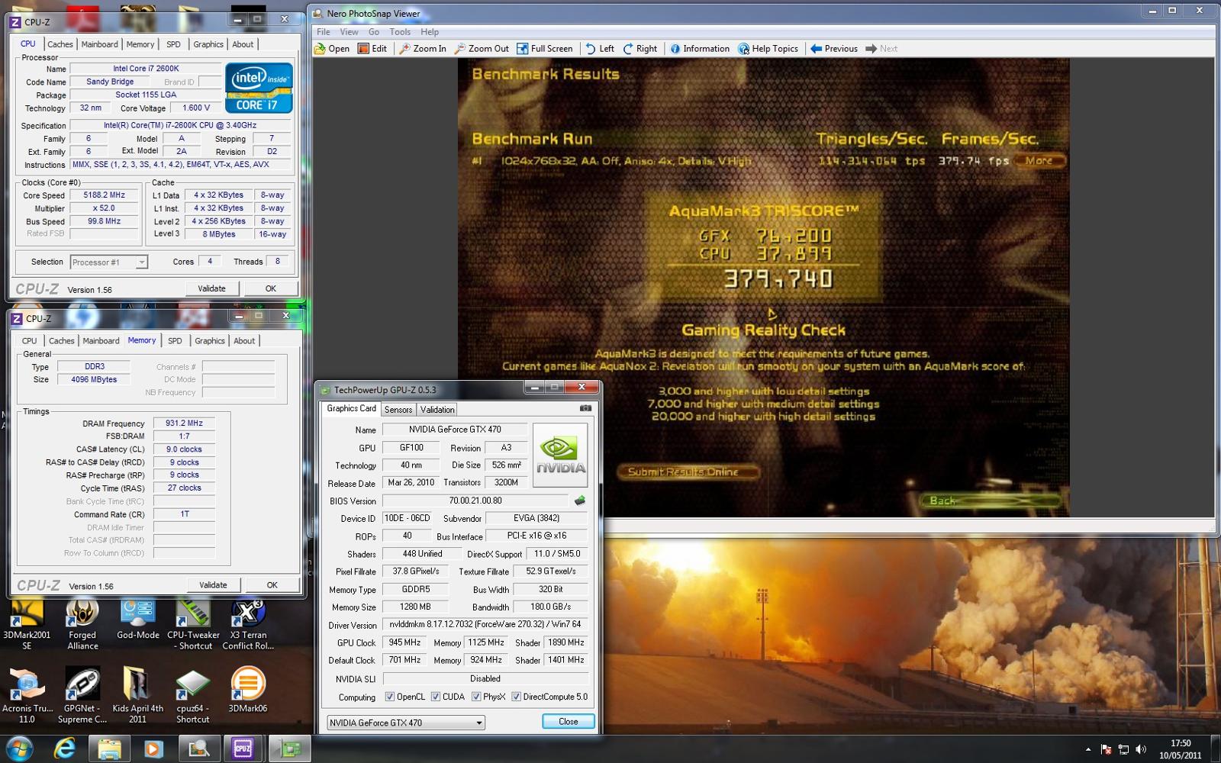Launch 3DMark06 desktop icon
The height and width of the screenshot is (763, 1221).
[249, 691]
